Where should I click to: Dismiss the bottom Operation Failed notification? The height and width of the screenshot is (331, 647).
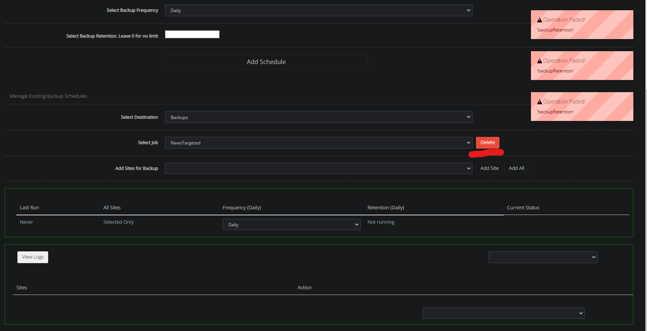[x=582, y=107]
